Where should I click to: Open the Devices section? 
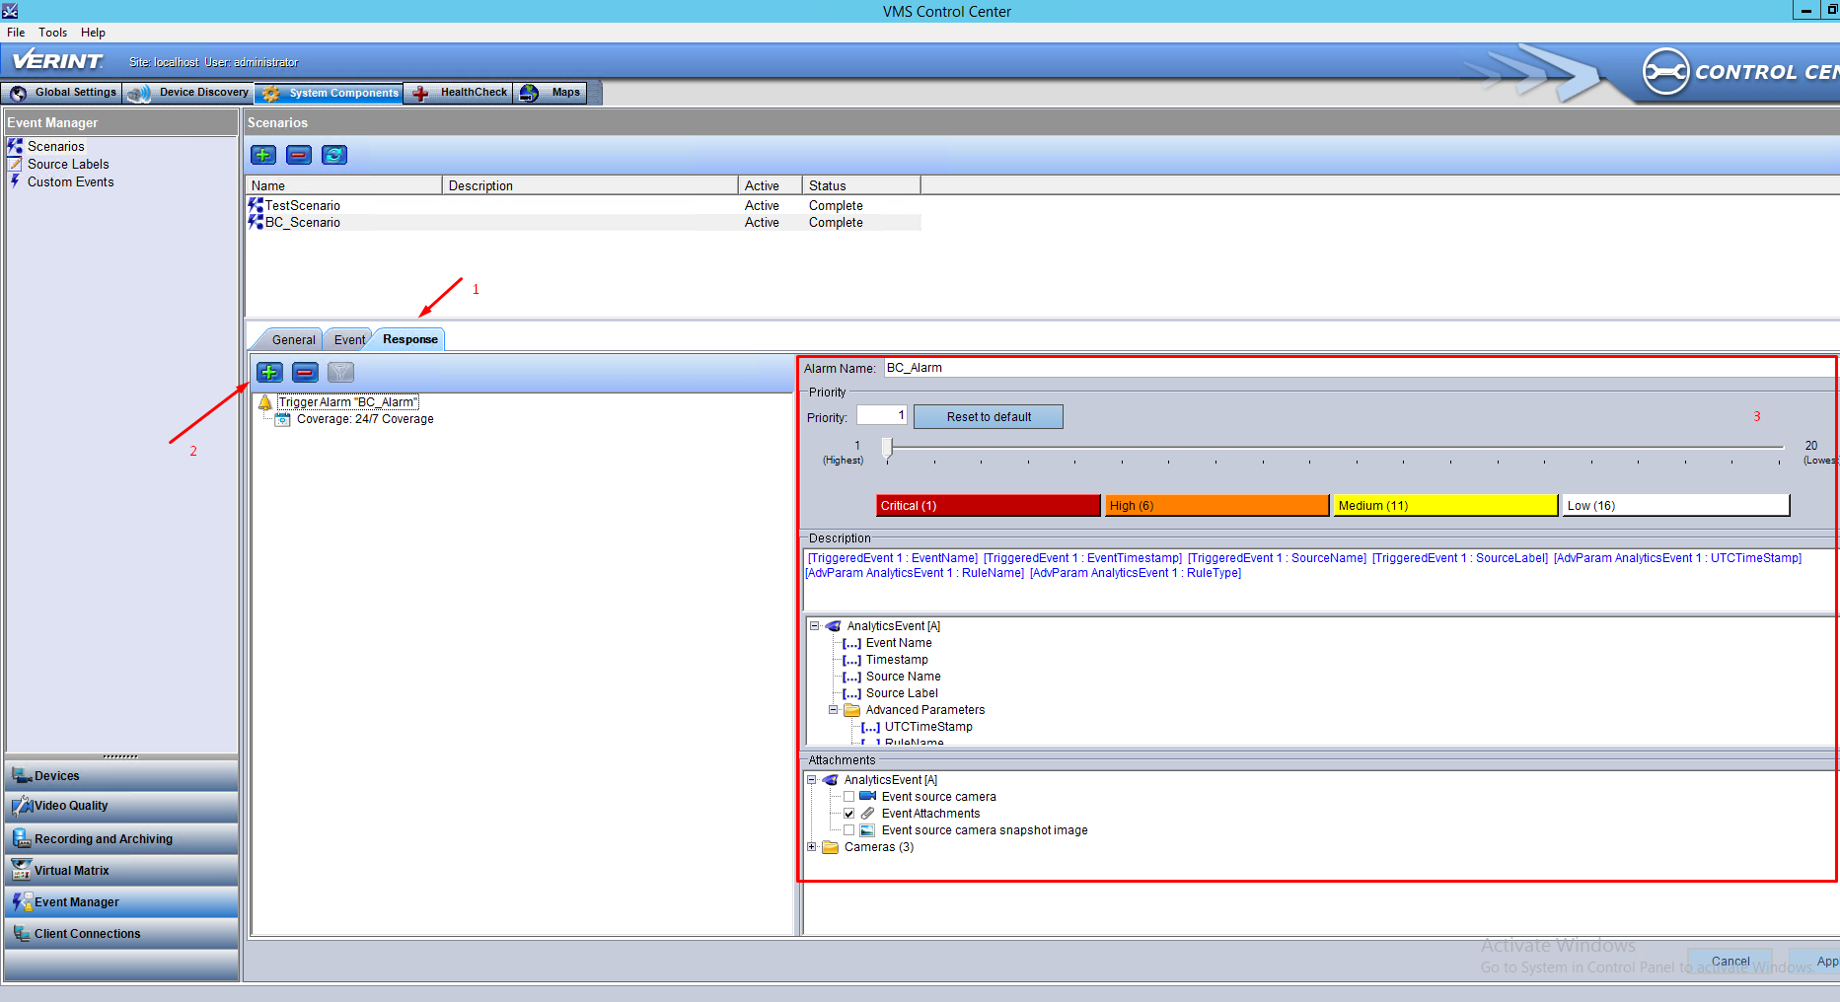pyautogui.click(x=121, y=776)
